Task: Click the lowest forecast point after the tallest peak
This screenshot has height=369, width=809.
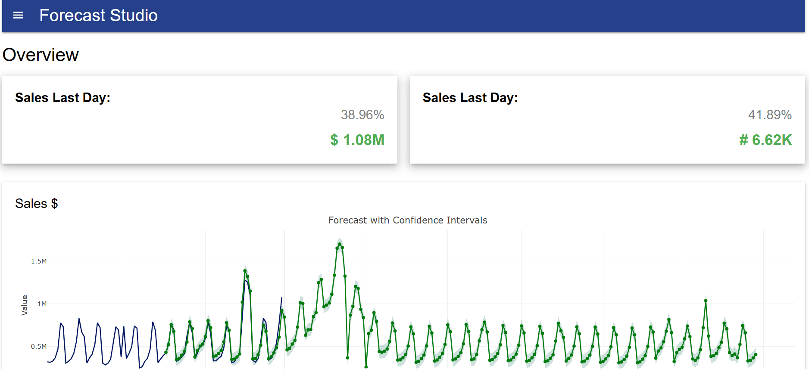Action: click(366, 367)
